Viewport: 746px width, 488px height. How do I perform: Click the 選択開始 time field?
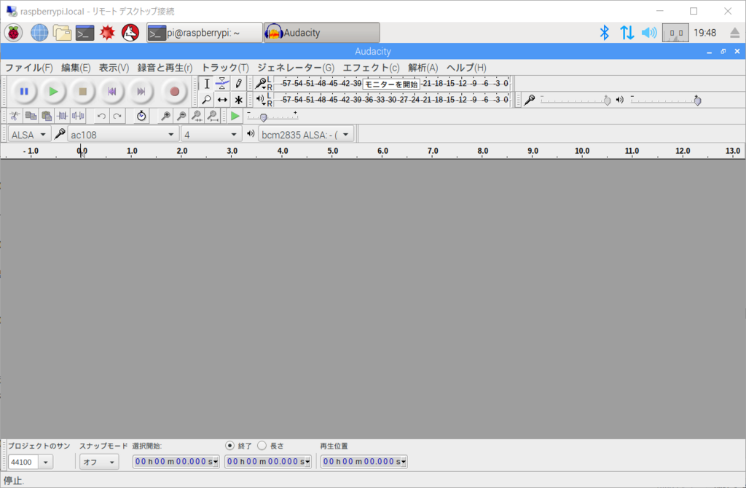click(176, 461)
